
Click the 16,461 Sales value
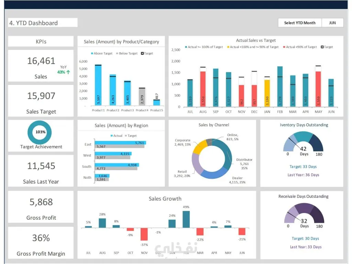click(41, 61)
